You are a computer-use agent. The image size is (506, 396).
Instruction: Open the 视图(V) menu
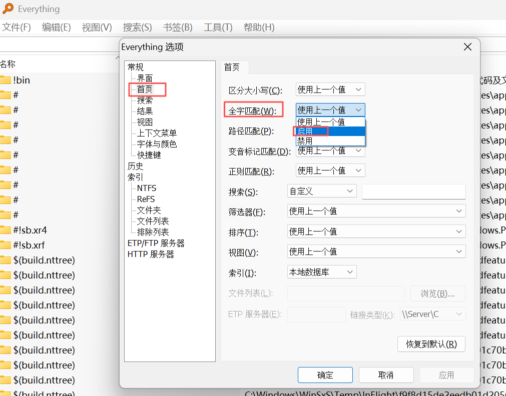(x=97, y=27)
